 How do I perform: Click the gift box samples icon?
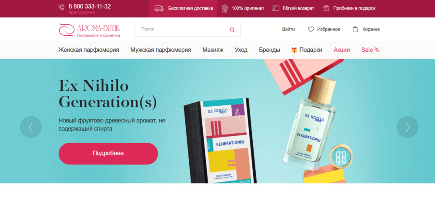[326, 8]
